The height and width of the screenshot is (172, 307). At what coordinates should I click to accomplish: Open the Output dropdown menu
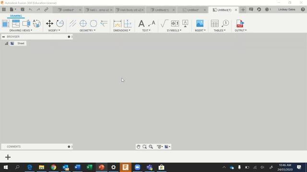pos(240,31)
